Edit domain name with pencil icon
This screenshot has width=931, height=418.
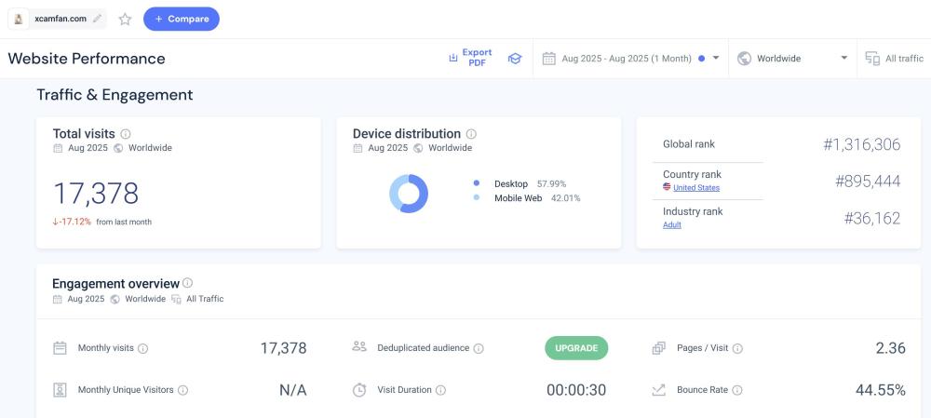pos(98,19)
